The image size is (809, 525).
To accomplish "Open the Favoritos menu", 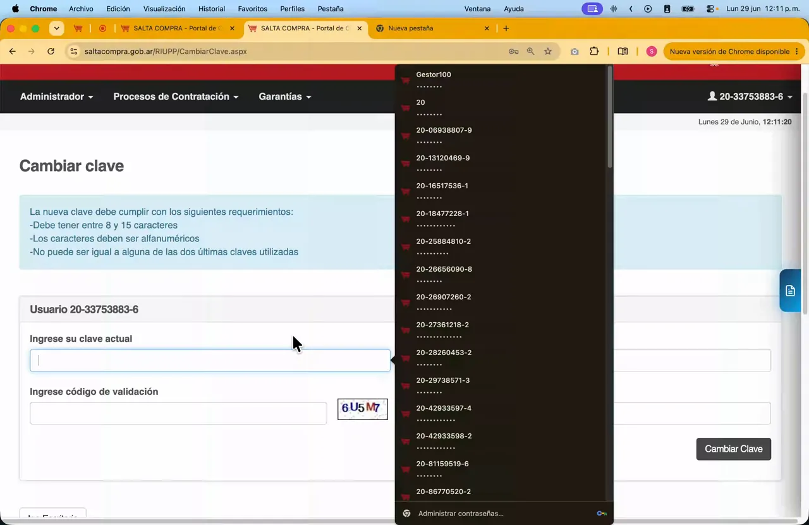I will pos(253,9).
